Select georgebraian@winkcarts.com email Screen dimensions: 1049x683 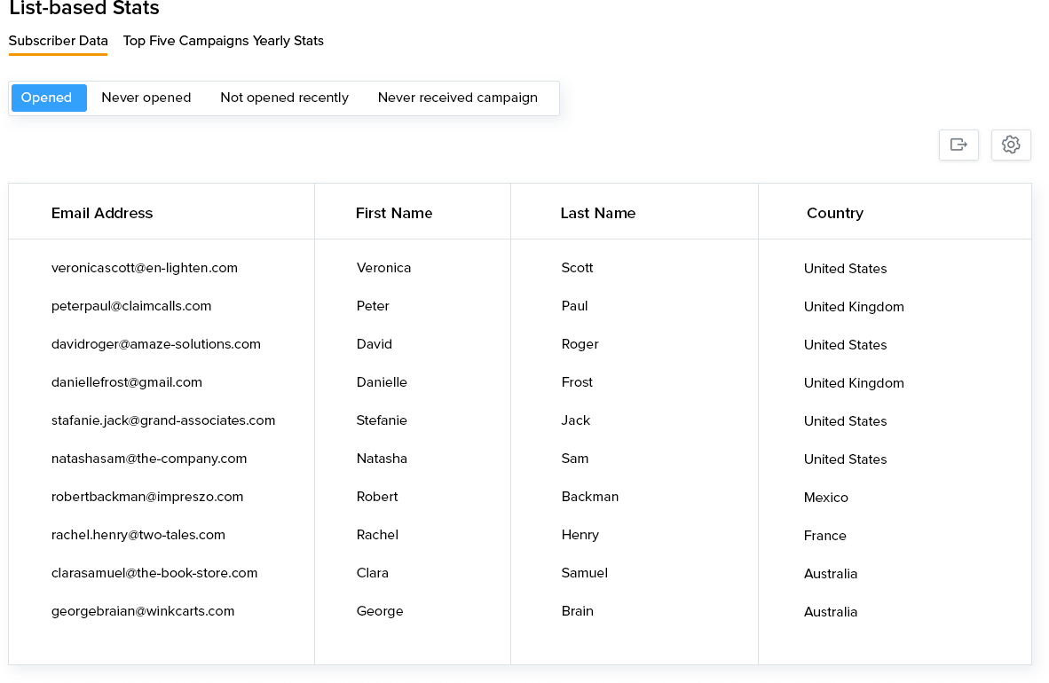point(143,611)
